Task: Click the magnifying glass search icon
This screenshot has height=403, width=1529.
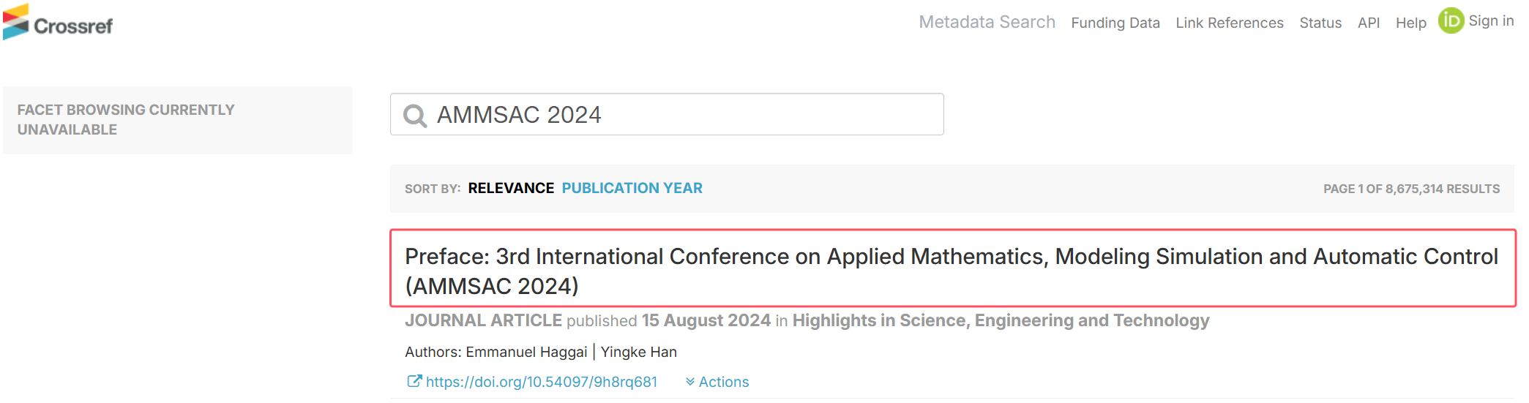Action: (x=415, y=116)
